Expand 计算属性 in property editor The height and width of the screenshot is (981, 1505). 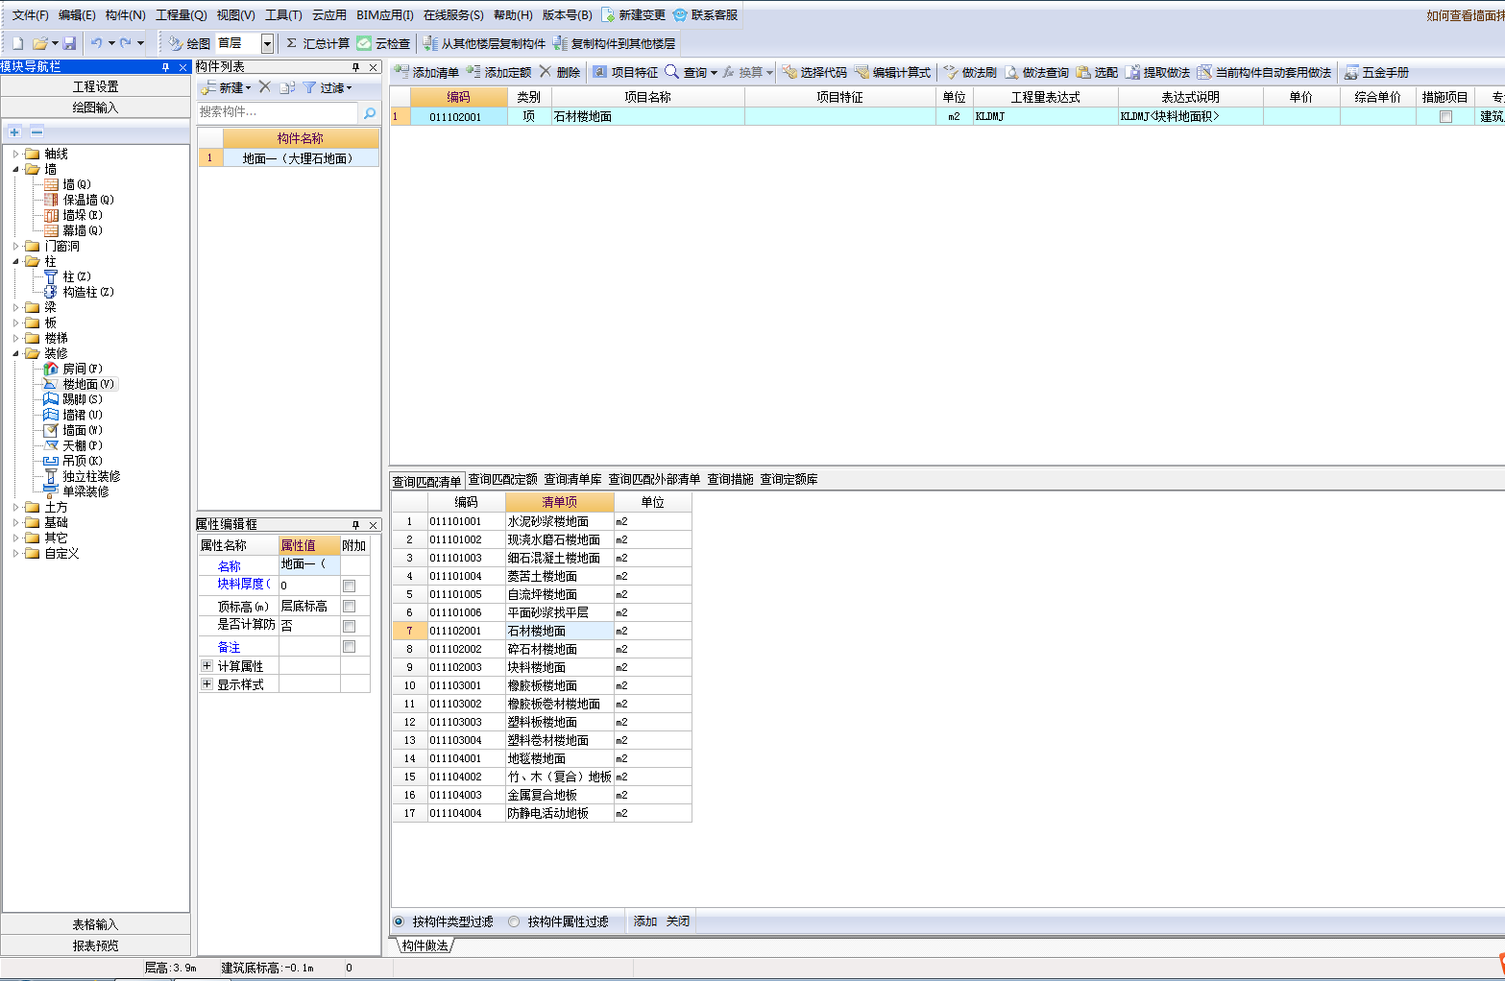point(206,665)
